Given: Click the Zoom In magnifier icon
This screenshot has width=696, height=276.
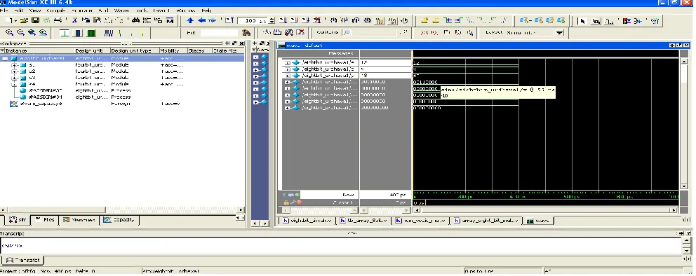Looking at the screenshot, I should point(9,32).
